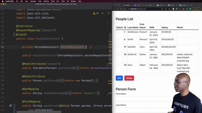Viewport: 202px width, 113px height.
Task: Click the editor horizontal scrollbar
Action: 39,112
